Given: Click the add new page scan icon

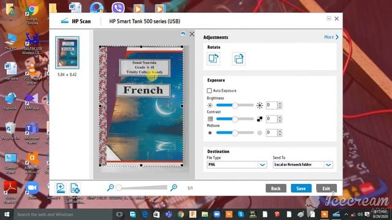Looking at the screenshot, I should [61, 188].
